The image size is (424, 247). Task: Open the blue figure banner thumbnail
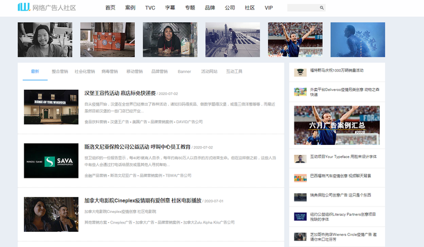point(358,39)
